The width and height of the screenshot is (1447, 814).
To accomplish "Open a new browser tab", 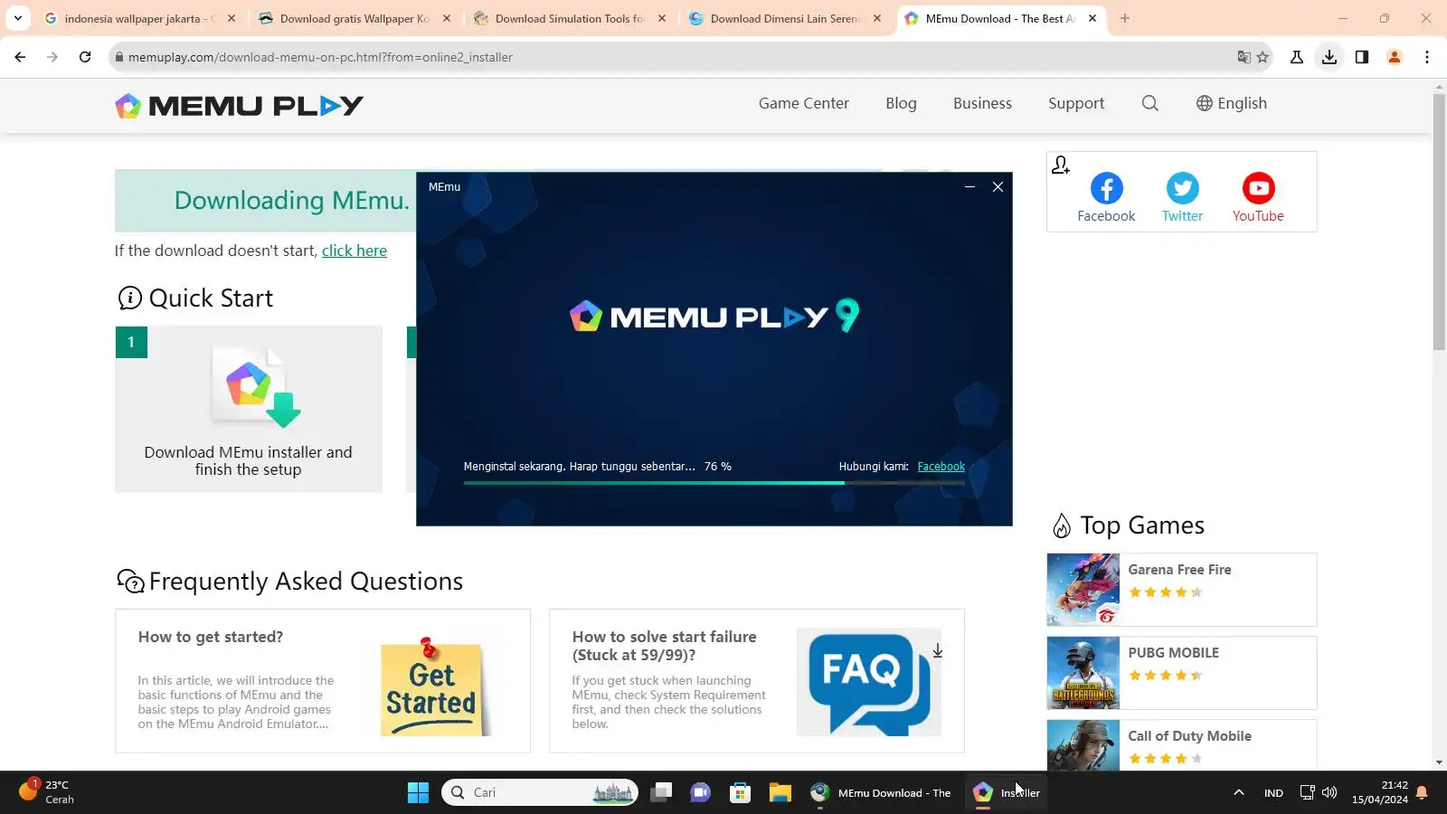I will click(1125, 18).
